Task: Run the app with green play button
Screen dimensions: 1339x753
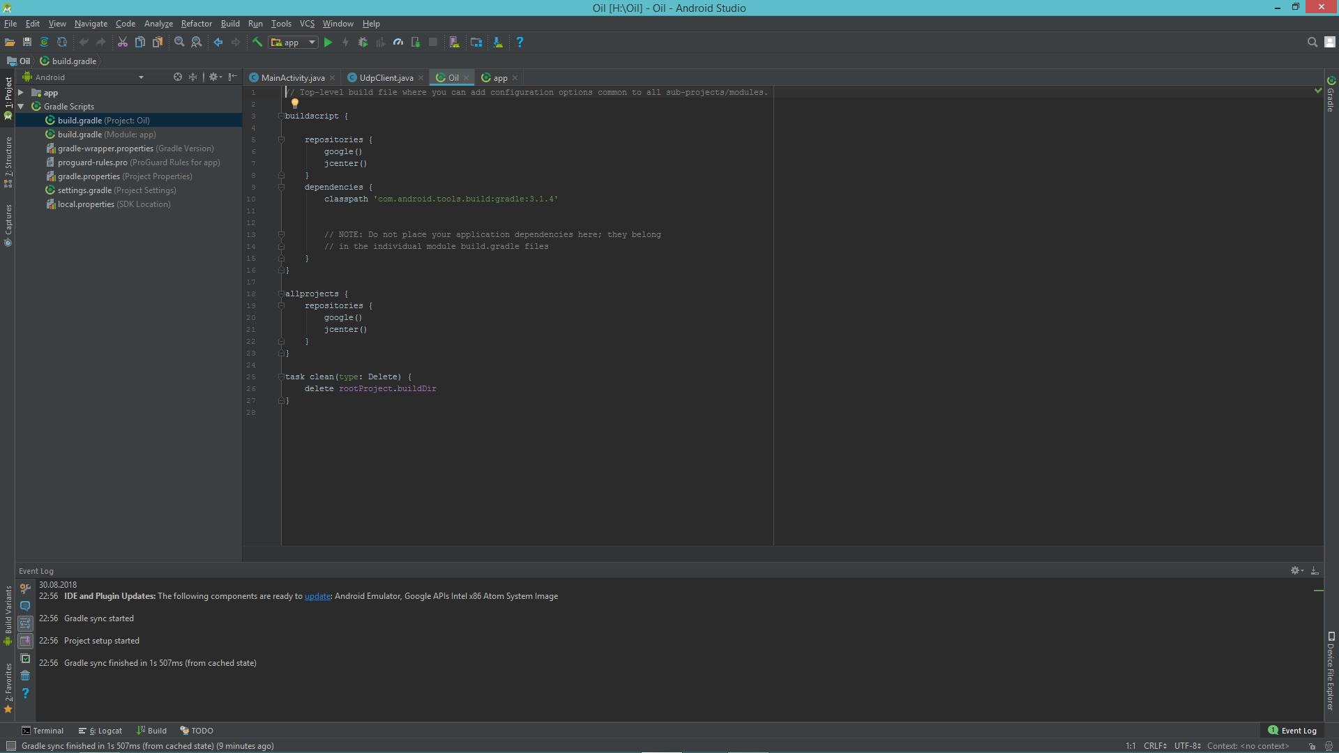Action: pyautogui.click(x=328, y=43)
